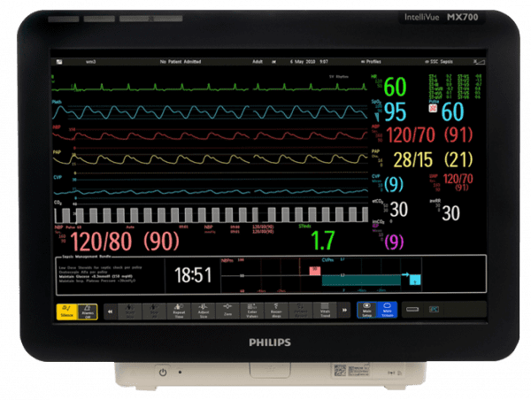Go to previous SmartKeys page with double-left arrow
Image resolution: width=531 pixels, height=400 pixels.
pos(111,312)
